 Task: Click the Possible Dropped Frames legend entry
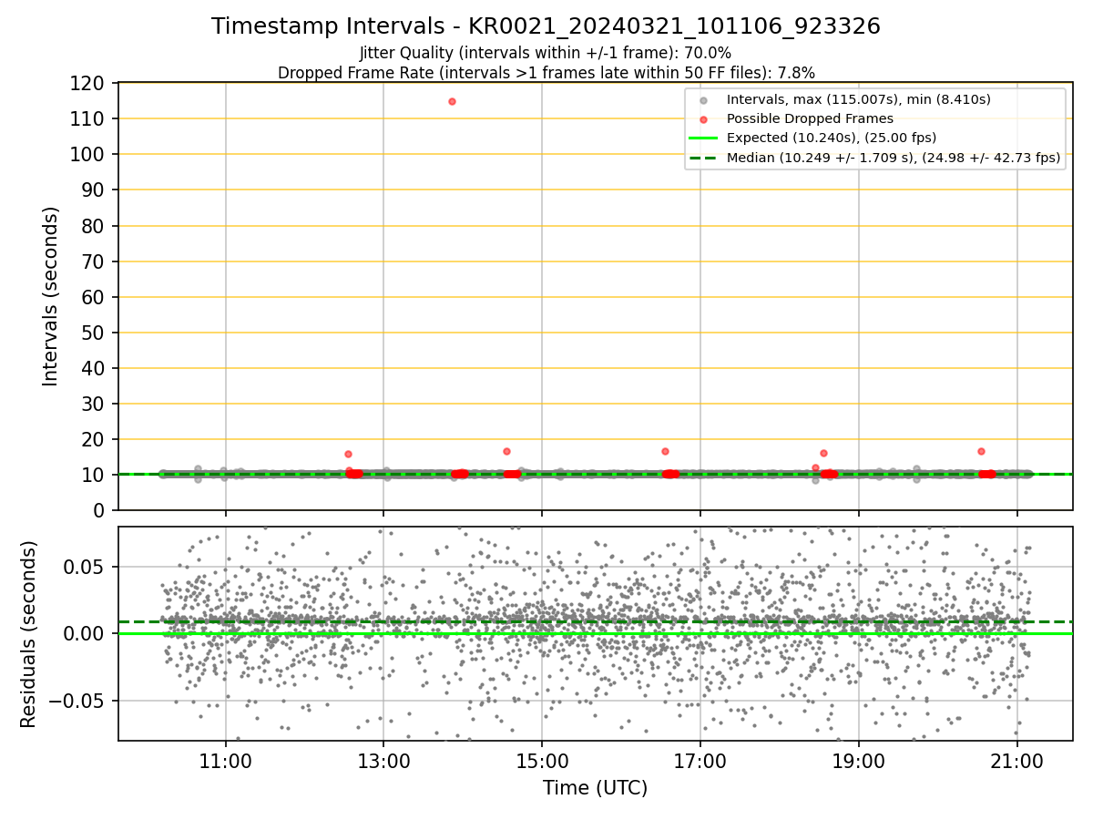point(810,118)
